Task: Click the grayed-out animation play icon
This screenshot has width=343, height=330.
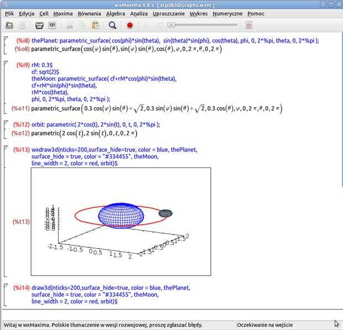Action: [x=147, y=25]
